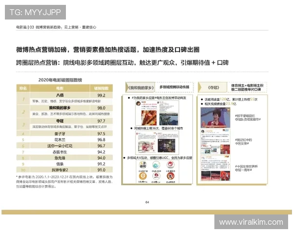Select the《我和我的家乡》banner label
Image resolution: width=293 pixels, height=234 pixels.
tap(141, 88)
